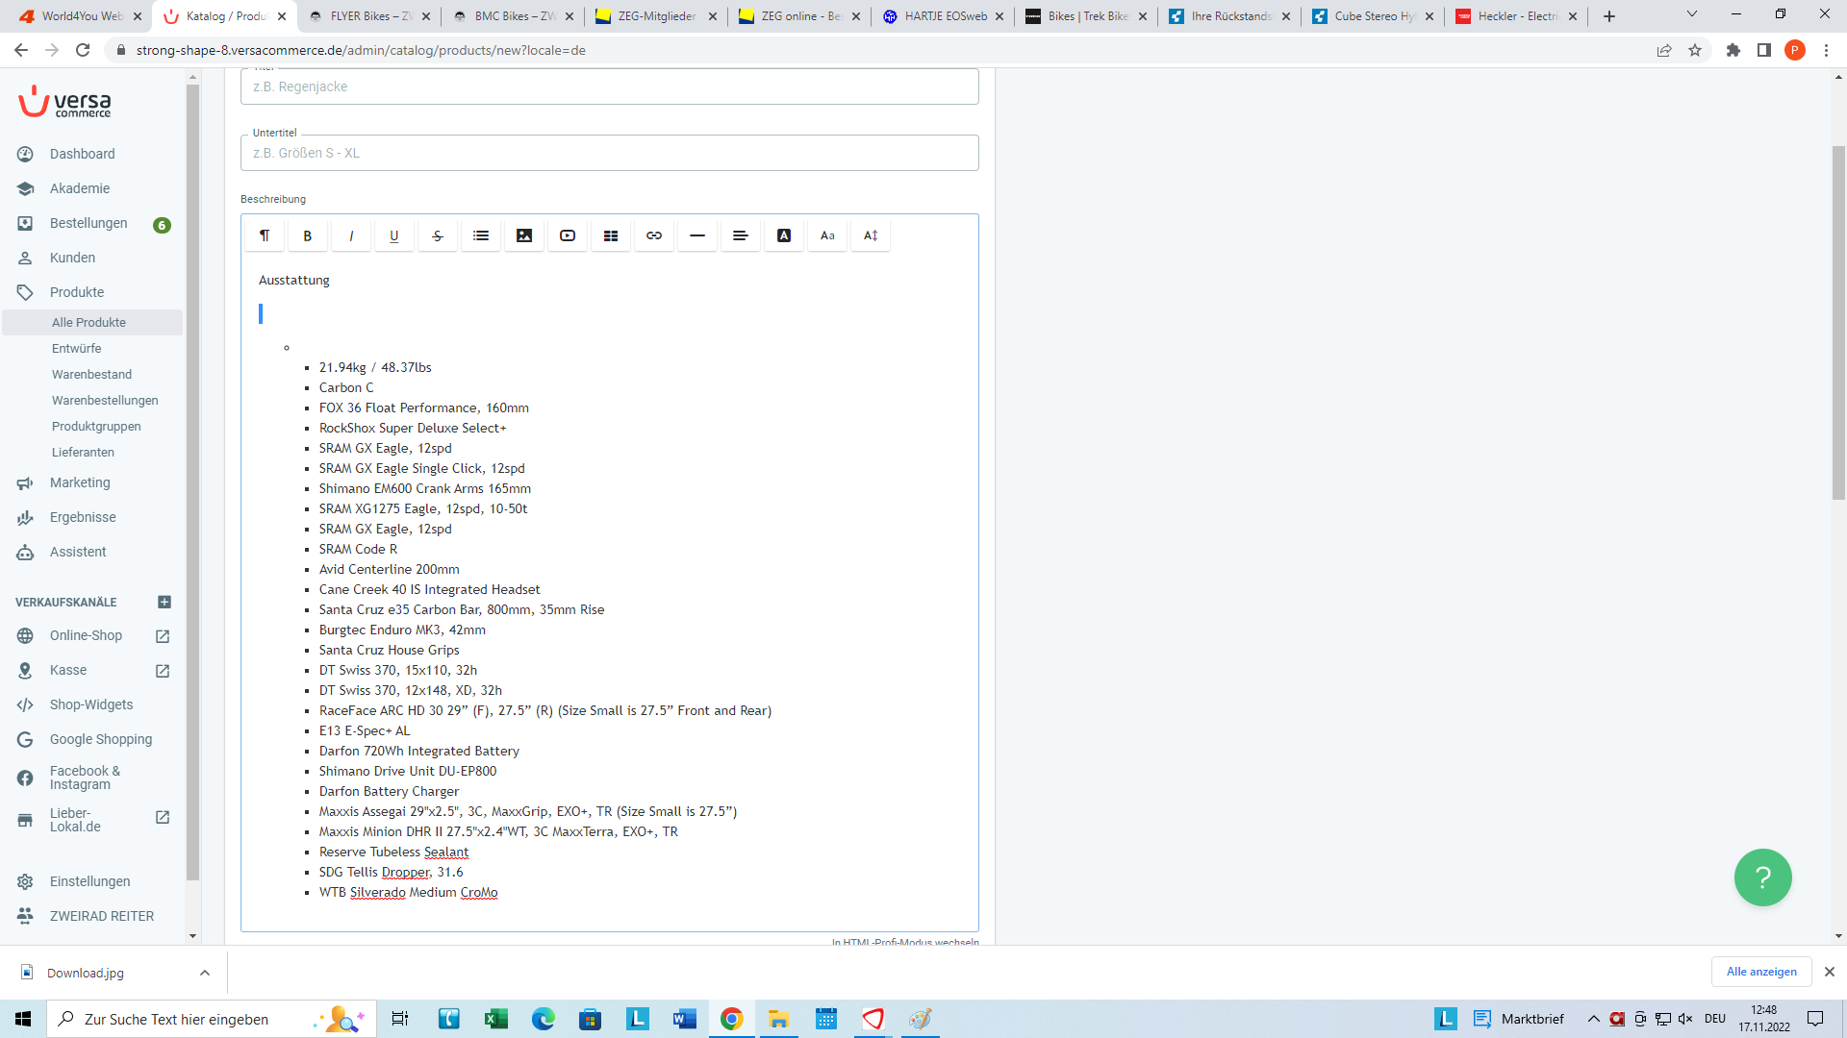Screen dimensions: 1847x1038
Task: Open text alignment options
Action: [x=741, y=235]
